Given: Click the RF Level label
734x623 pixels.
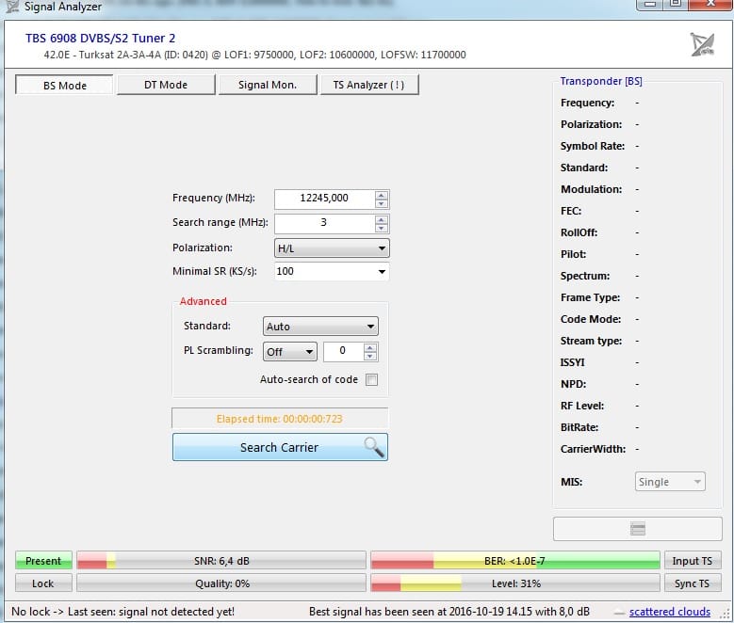Looking at the screenshot, I should [x=582, y=406].
